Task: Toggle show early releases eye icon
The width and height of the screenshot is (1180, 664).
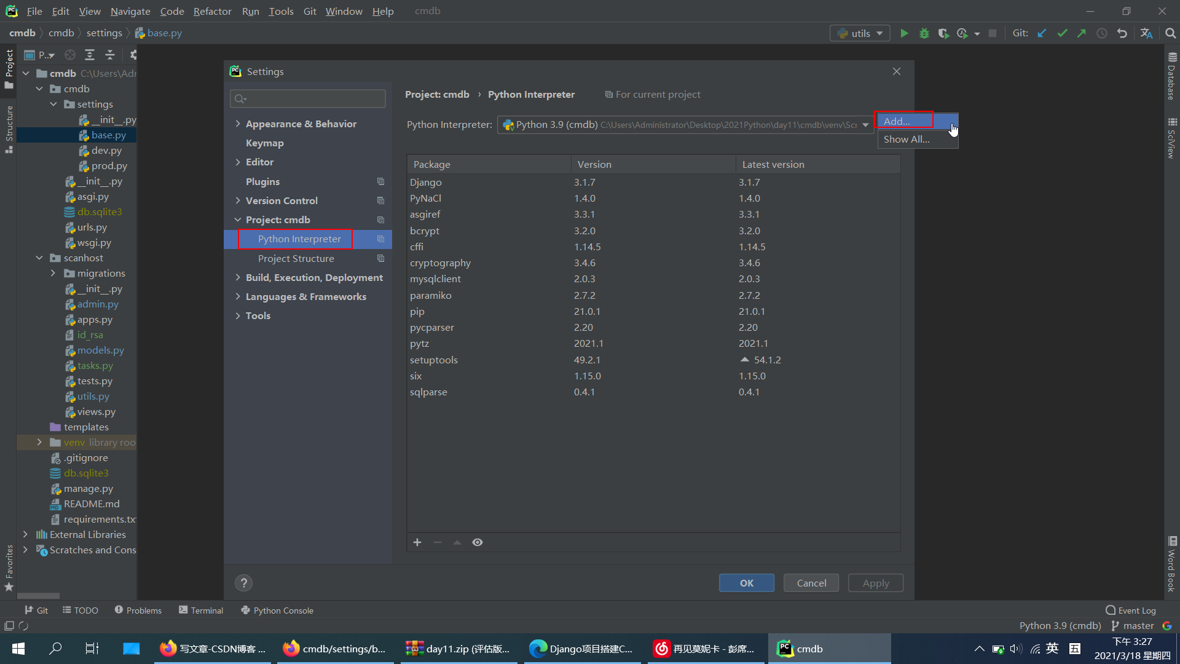Action: tap(478, 542)
